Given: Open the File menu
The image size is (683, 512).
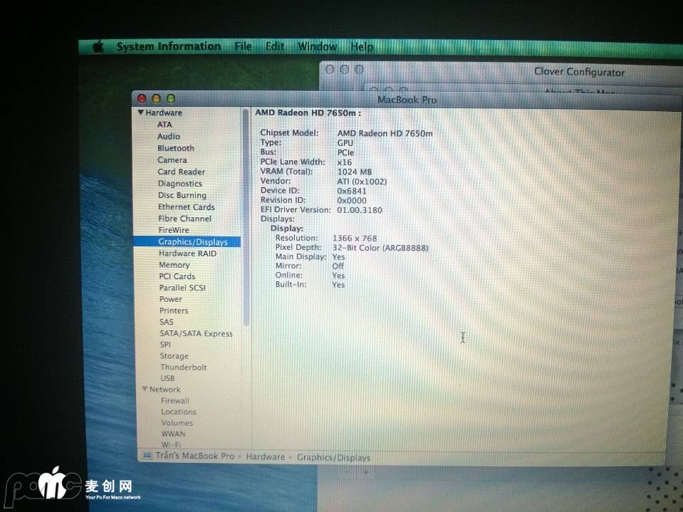Looking at the screenshot, I should tap(243, 46).
